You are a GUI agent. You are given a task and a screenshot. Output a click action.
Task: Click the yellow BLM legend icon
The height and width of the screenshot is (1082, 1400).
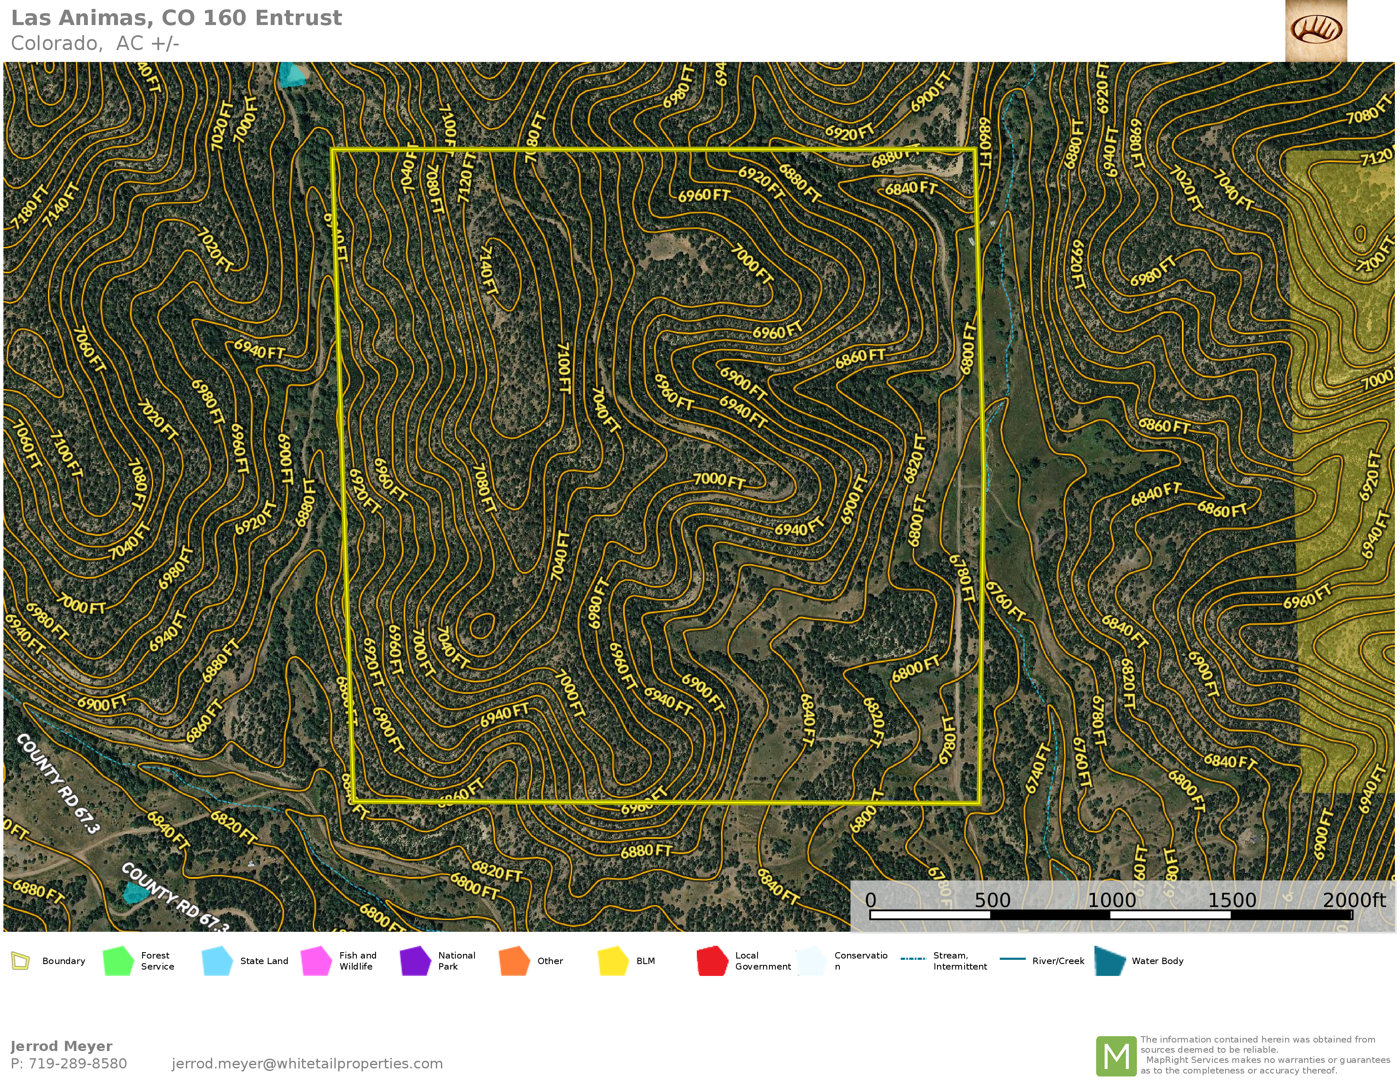[613, 961]
